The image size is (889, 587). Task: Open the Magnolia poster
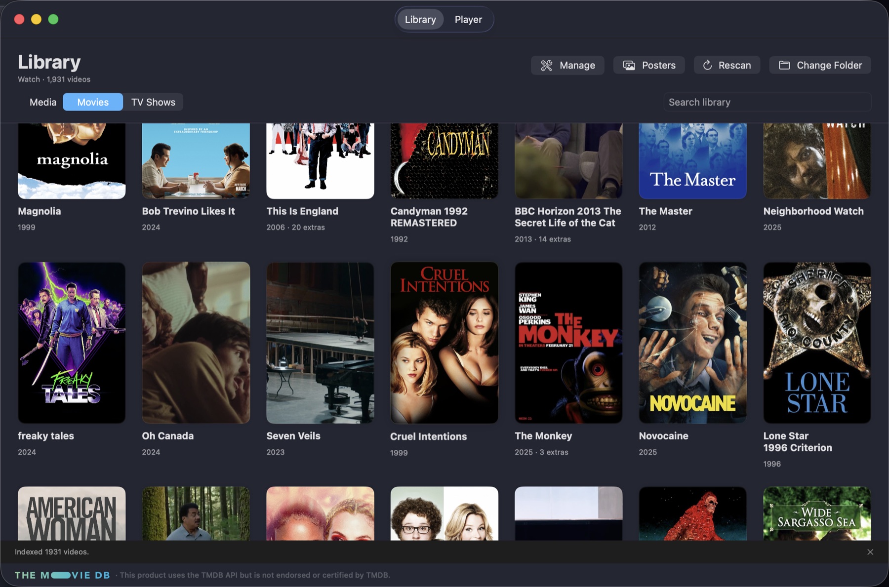pos(72,161)
